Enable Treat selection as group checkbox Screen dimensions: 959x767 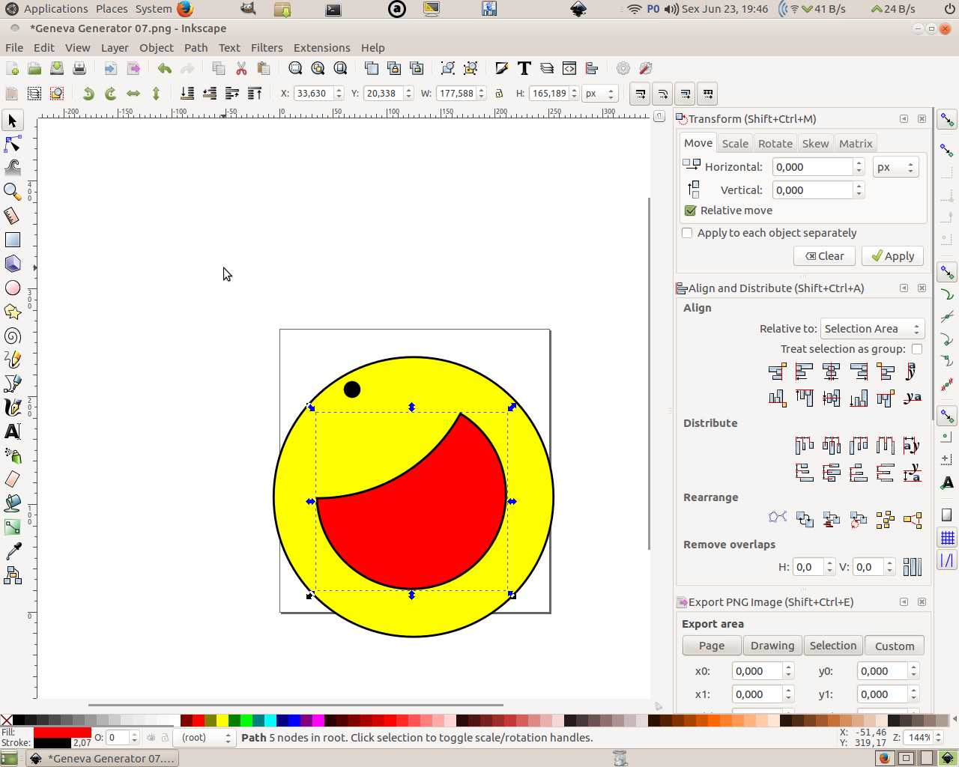coord(917,349)
